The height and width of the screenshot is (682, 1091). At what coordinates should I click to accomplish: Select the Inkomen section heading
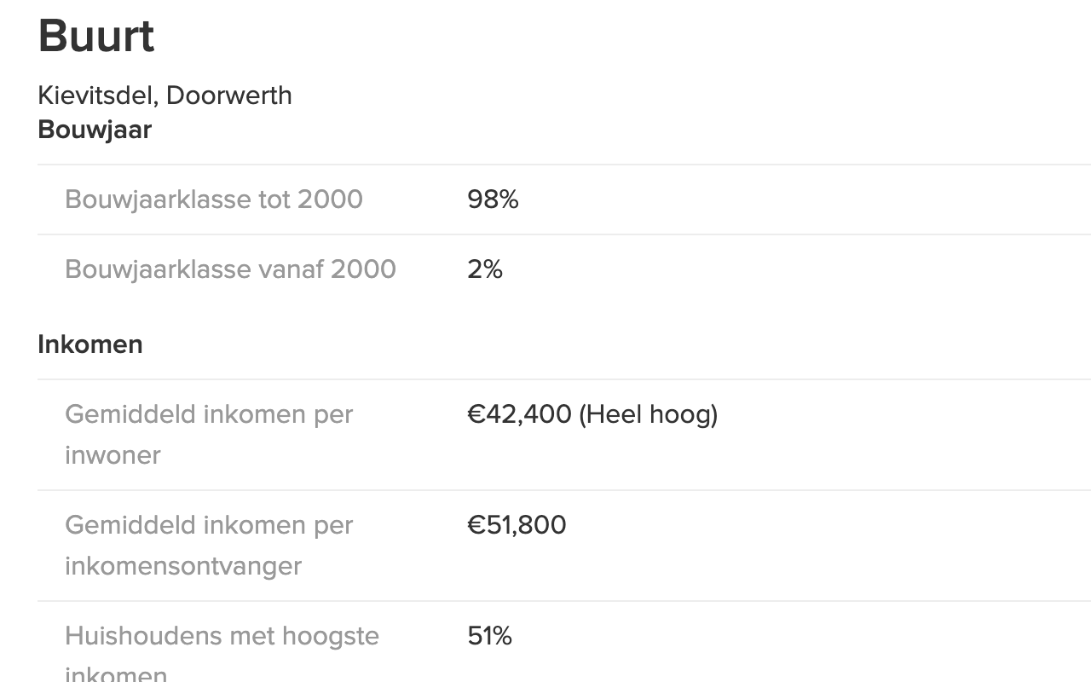(x=90, y=344)
